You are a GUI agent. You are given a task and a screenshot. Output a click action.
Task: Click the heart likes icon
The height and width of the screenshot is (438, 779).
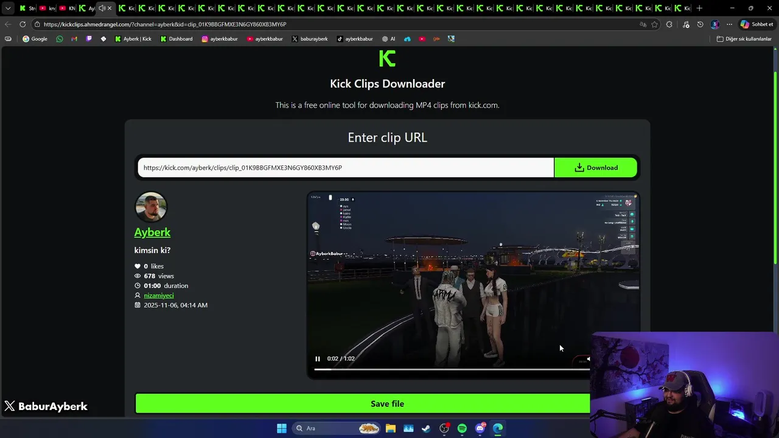(x=138, y=266)
